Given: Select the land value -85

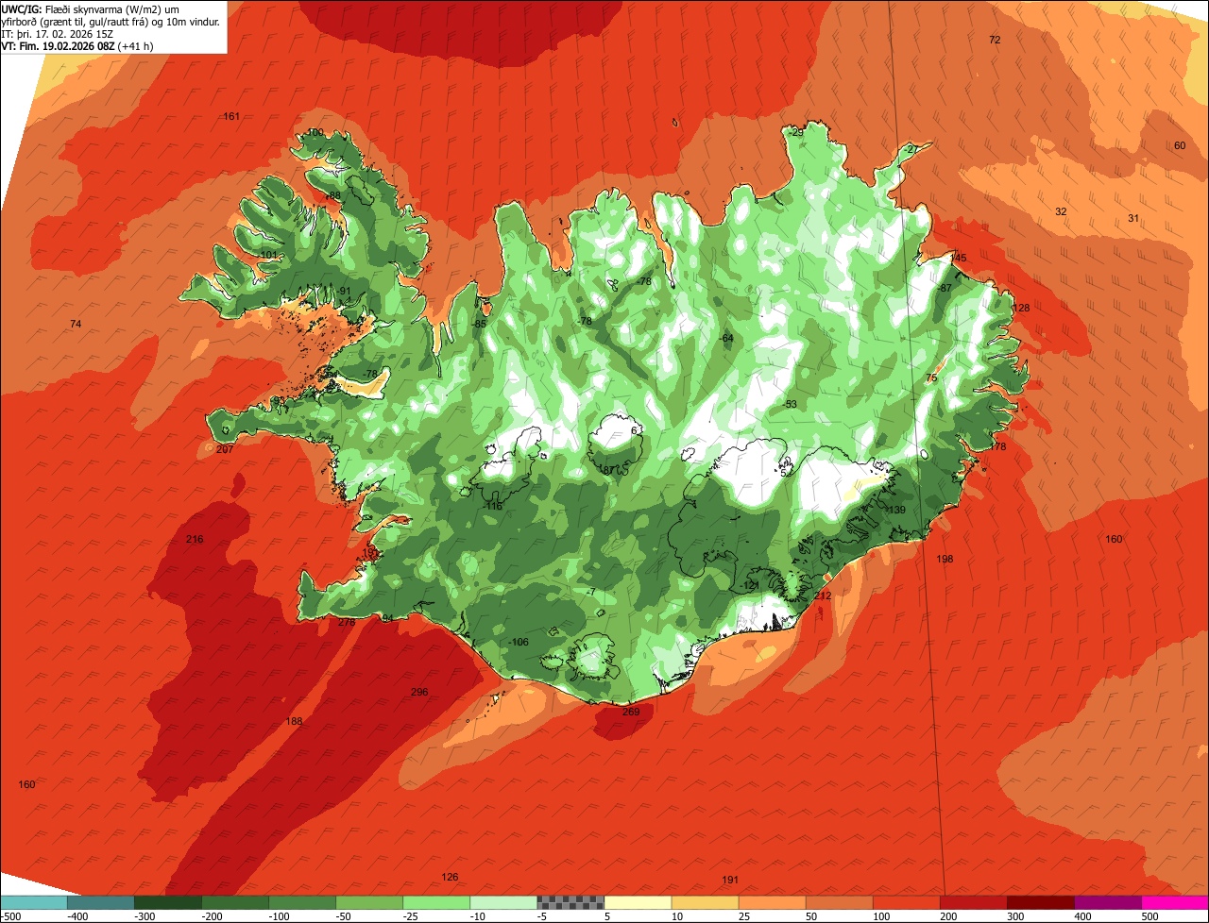Looking at the screenshot, I should pos(480,324).
